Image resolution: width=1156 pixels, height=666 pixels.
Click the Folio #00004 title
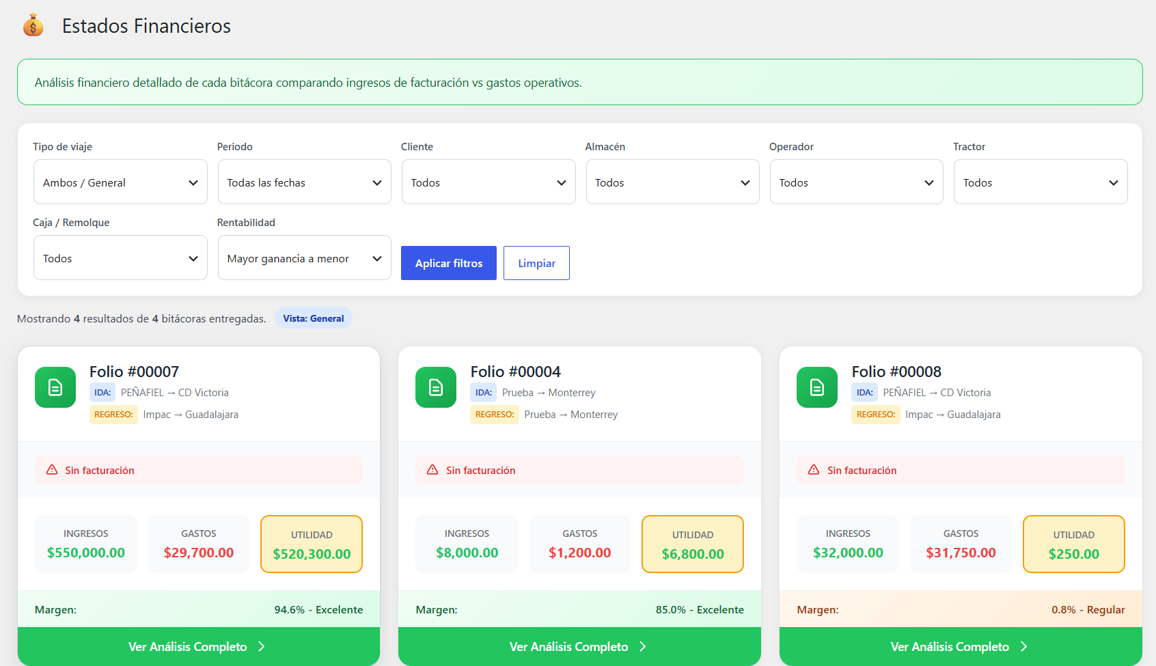[515, 372]
